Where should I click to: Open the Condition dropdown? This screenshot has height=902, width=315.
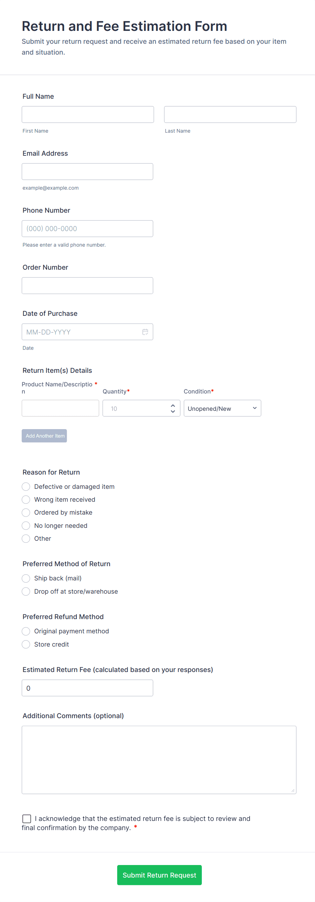pyautogui.click(x=222, y=408)
